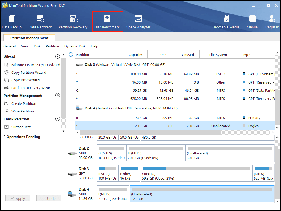Refresh the partition list
The width and height of the screenshot is (281, 211).
point(71,54)
